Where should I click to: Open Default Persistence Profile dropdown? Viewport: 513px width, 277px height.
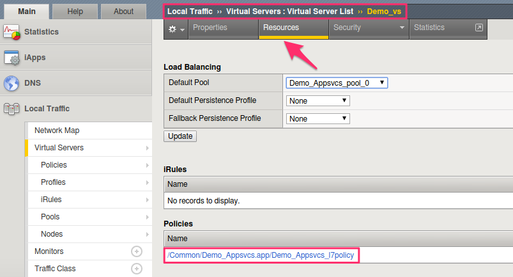[x=318, y=100]
